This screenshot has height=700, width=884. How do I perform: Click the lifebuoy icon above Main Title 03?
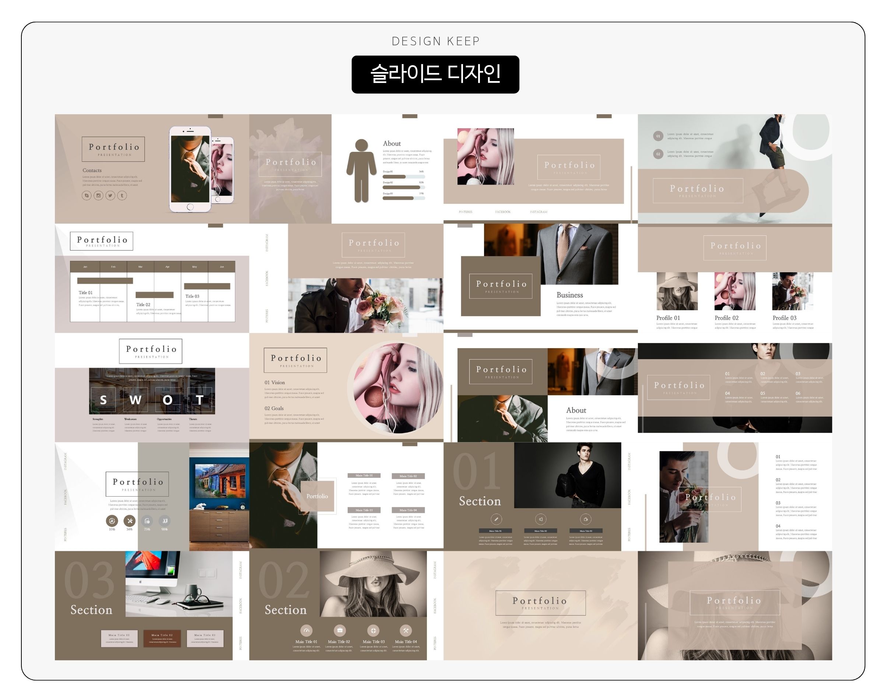373,630
